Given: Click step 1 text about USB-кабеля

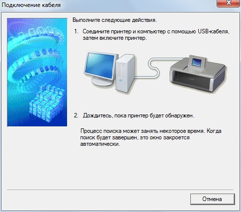Looking at the screenshot, I should [x=156, y=35].
